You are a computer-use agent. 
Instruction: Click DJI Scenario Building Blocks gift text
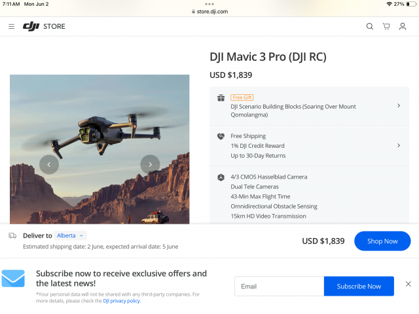click(293, 111)
